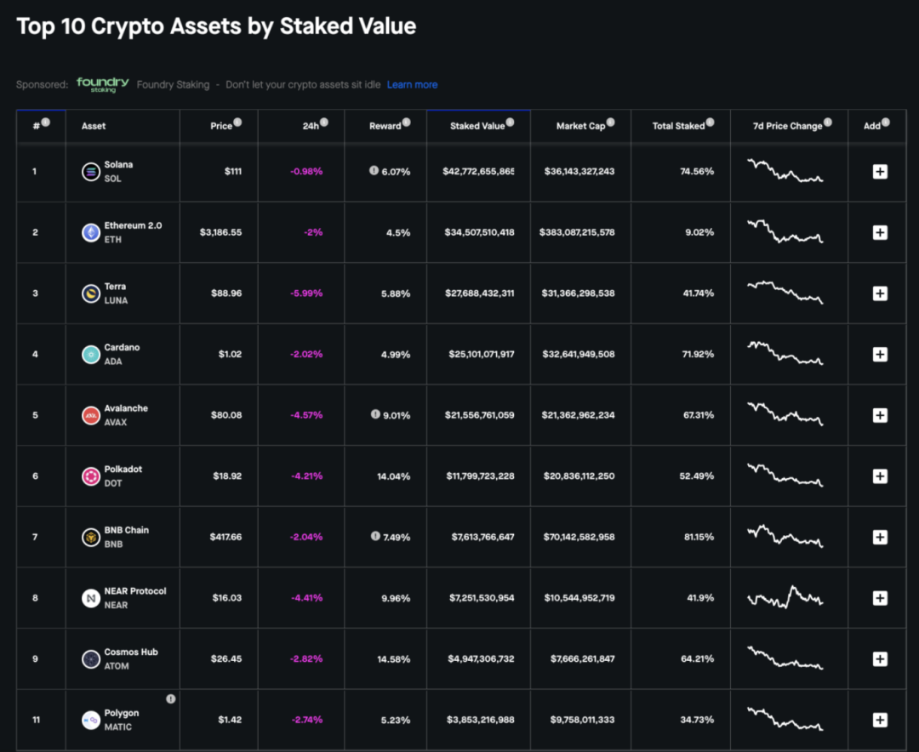919x752 pixels.
Task: Click the Polkadot logo icon
Action: click(90, 476)
